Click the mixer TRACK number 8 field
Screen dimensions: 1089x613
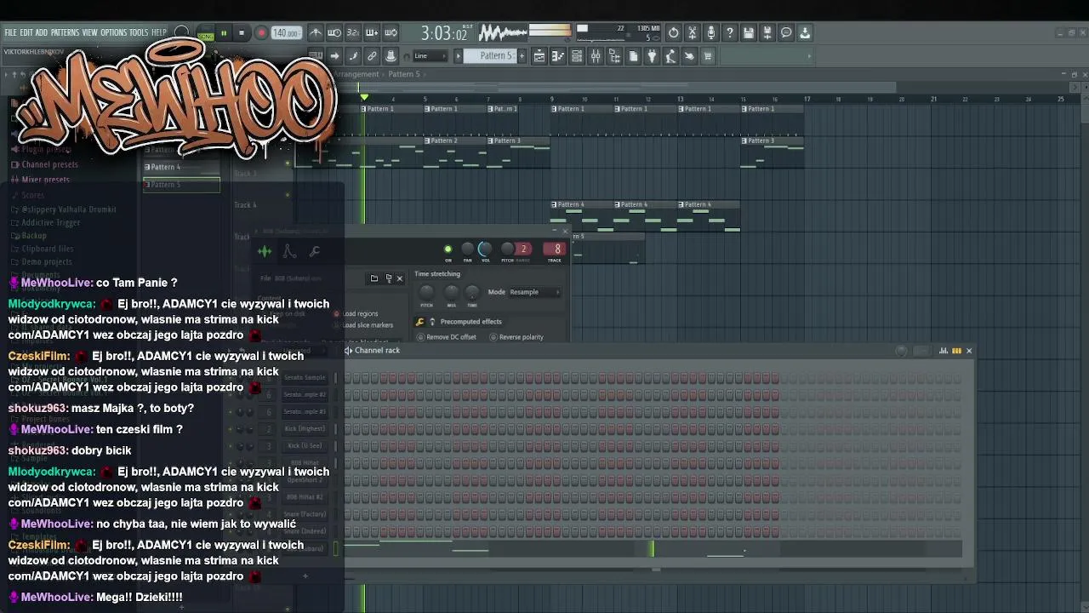pyautogui.click(x=556, y=249)
